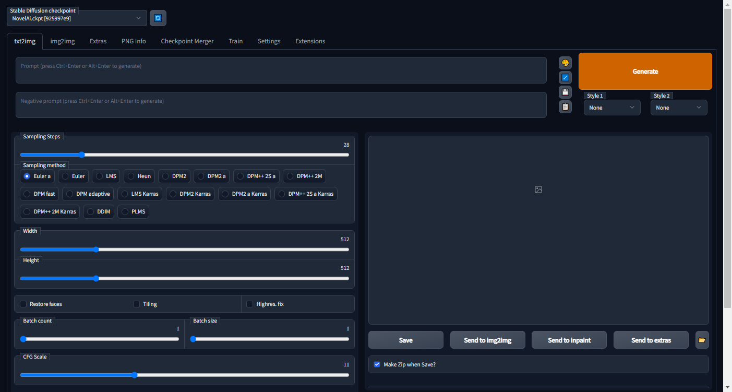Switch to the txt2img tab
The image size is (732, 392).
point(25,41)
